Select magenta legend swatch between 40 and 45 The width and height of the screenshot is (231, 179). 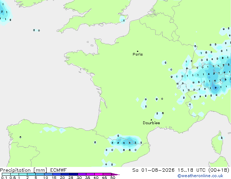(99, 174)
